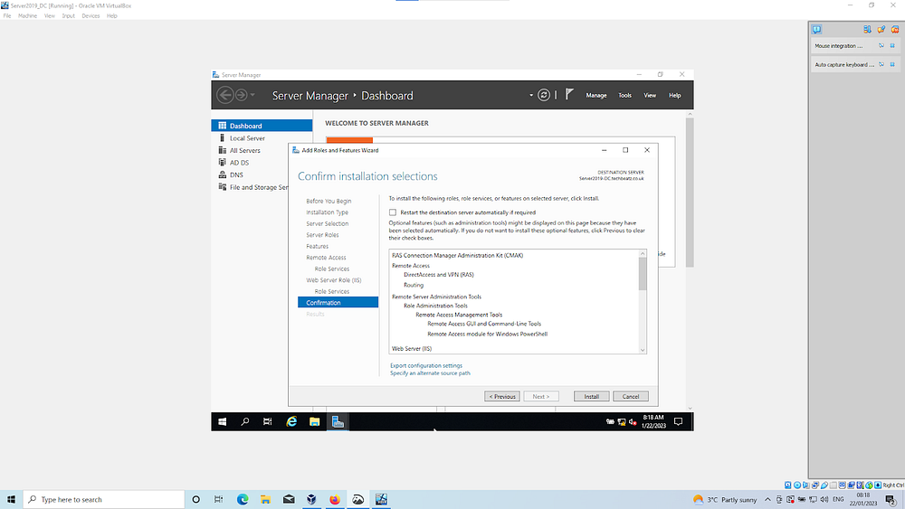Screen dimensions: 905x509
Task: Open guest Action Center notification icon
Action: pyautogui.click(x=679, y=422)
